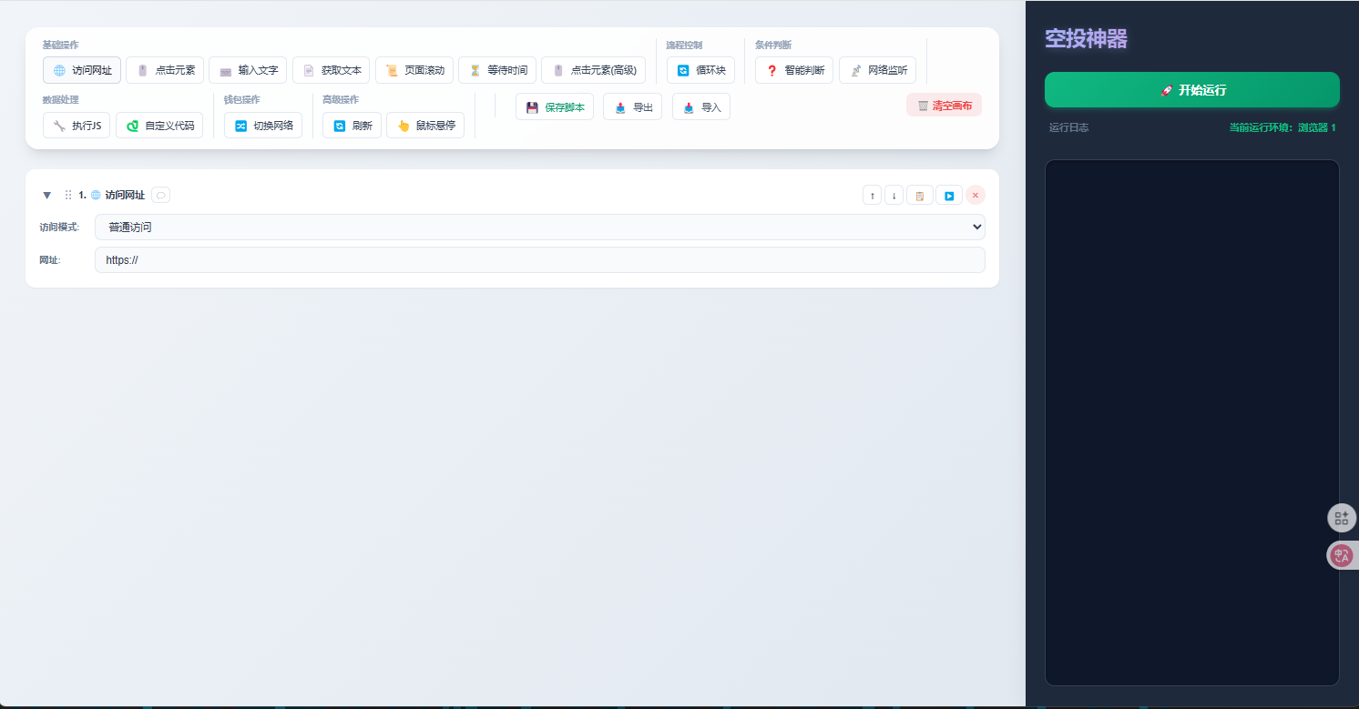1359x709 pixels.
Task: Export the script with 导出
Action: tap(632, 106)
